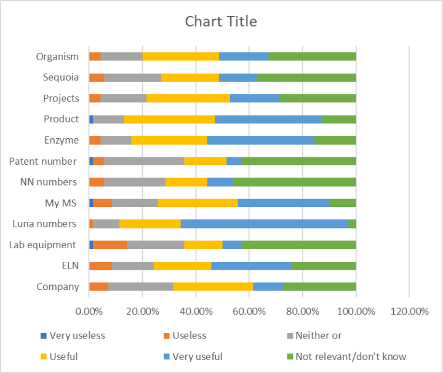Select the 100.00% axis tick label
The height and width of the screenshot is (373, 443).
[x=356, y=312]
